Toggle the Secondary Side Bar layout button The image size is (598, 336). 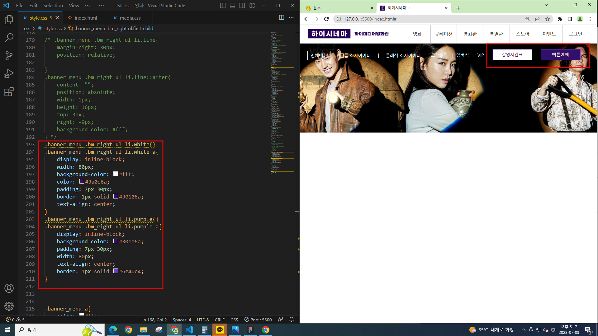(x=242, y=6)
